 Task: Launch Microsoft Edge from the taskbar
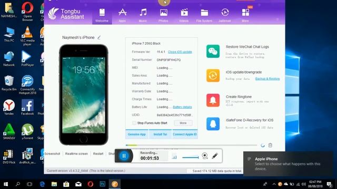tap(42, 184)
